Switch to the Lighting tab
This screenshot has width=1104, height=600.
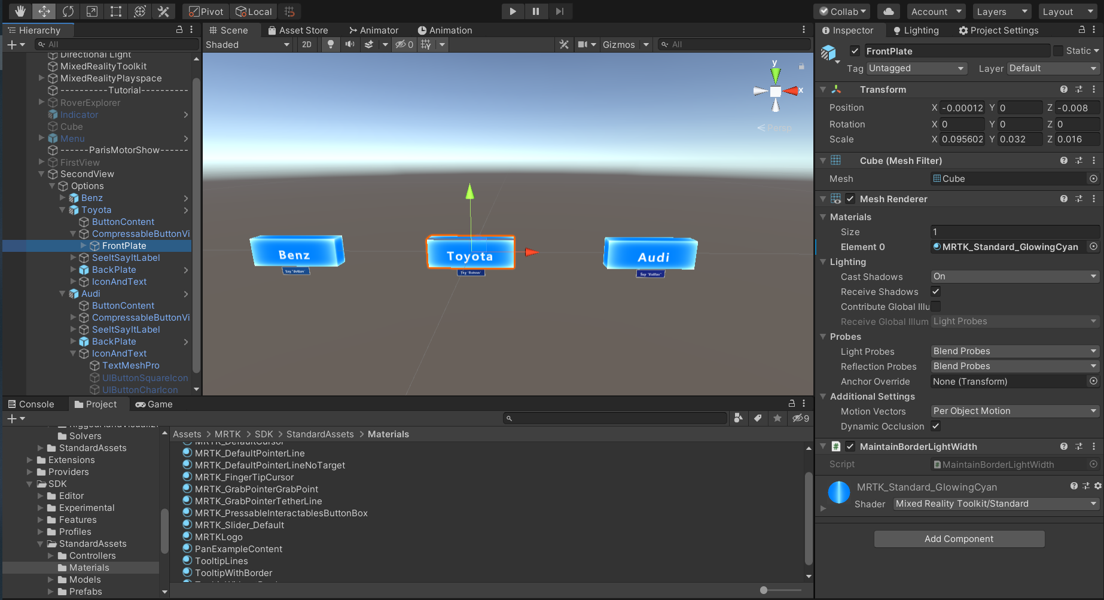pos(916,30)
